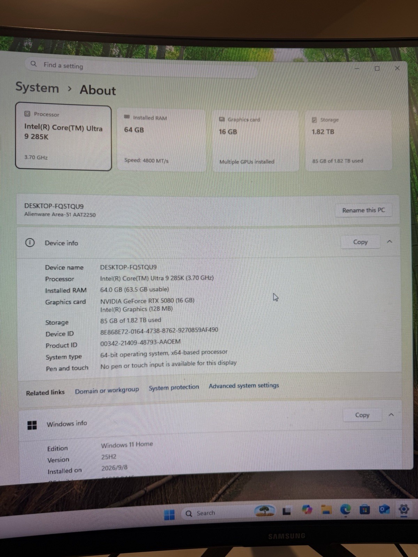Click the Windows 11 Home edition value
This screenshot has width=418, height=557.
127,445
